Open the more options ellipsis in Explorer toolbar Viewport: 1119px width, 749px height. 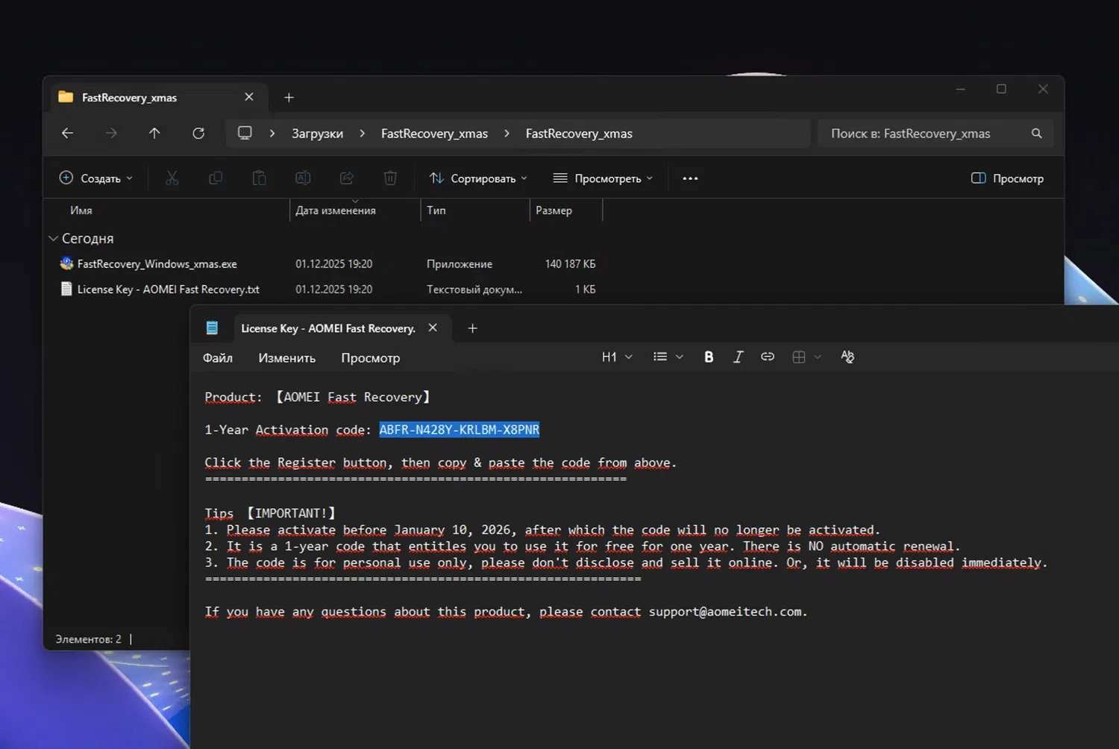pyautogui.click(x=690, y=178)
